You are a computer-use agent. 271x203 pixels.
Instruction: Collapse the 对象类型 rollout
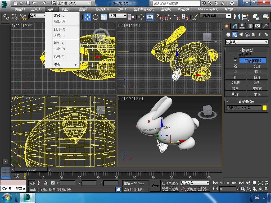[x=246, y=50]
